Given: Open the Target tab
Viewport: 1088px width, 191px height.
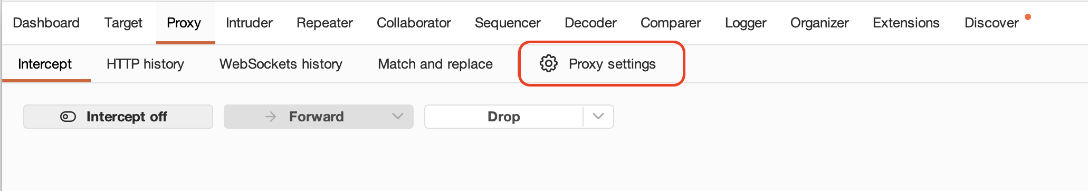Looking at the screenshot, I should tap(123, 23).
